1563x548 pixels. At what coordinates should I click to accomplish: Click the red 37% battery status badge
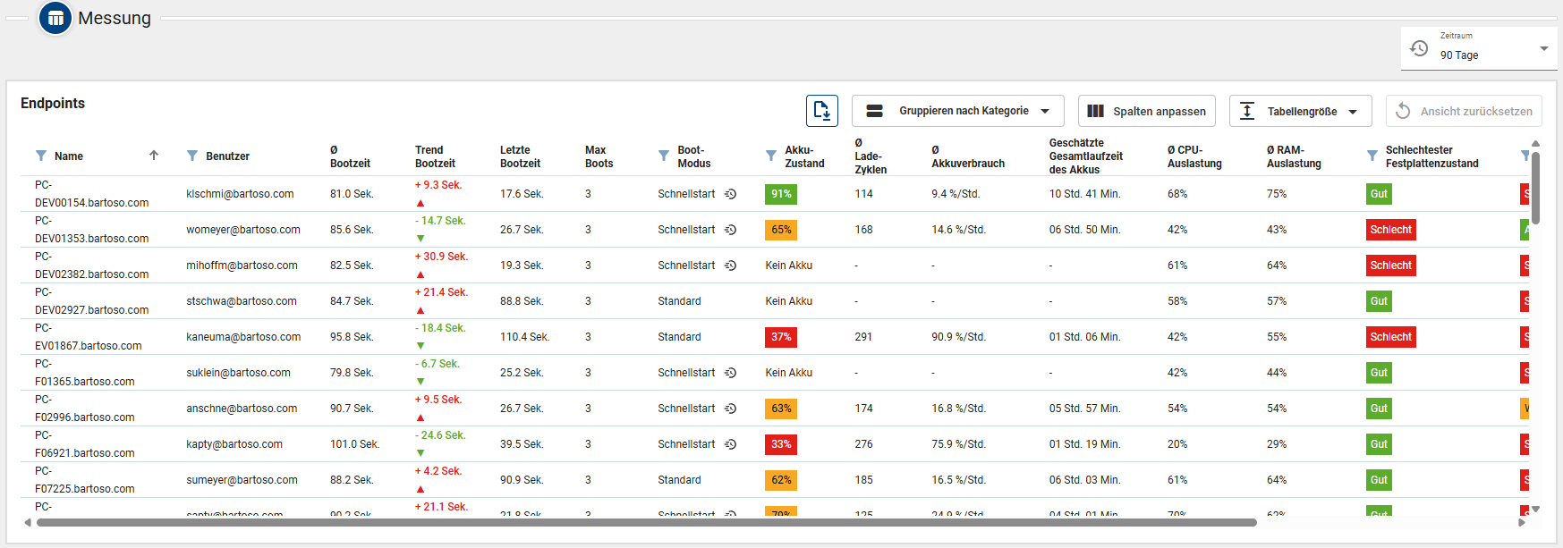[x=780, y=337]
